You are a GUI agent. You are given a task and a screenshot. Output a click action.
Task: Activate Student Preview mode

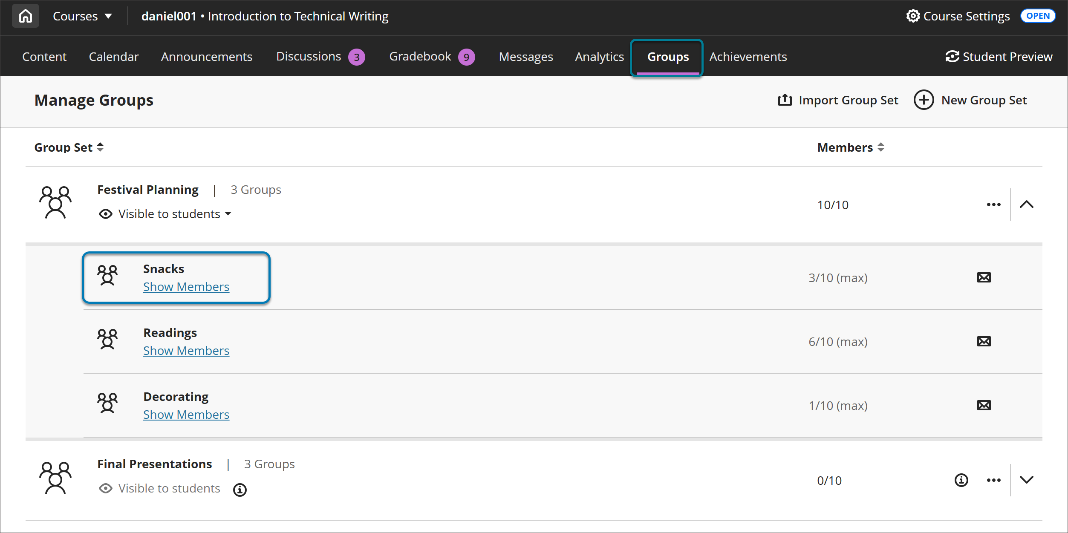click(999, 56)
